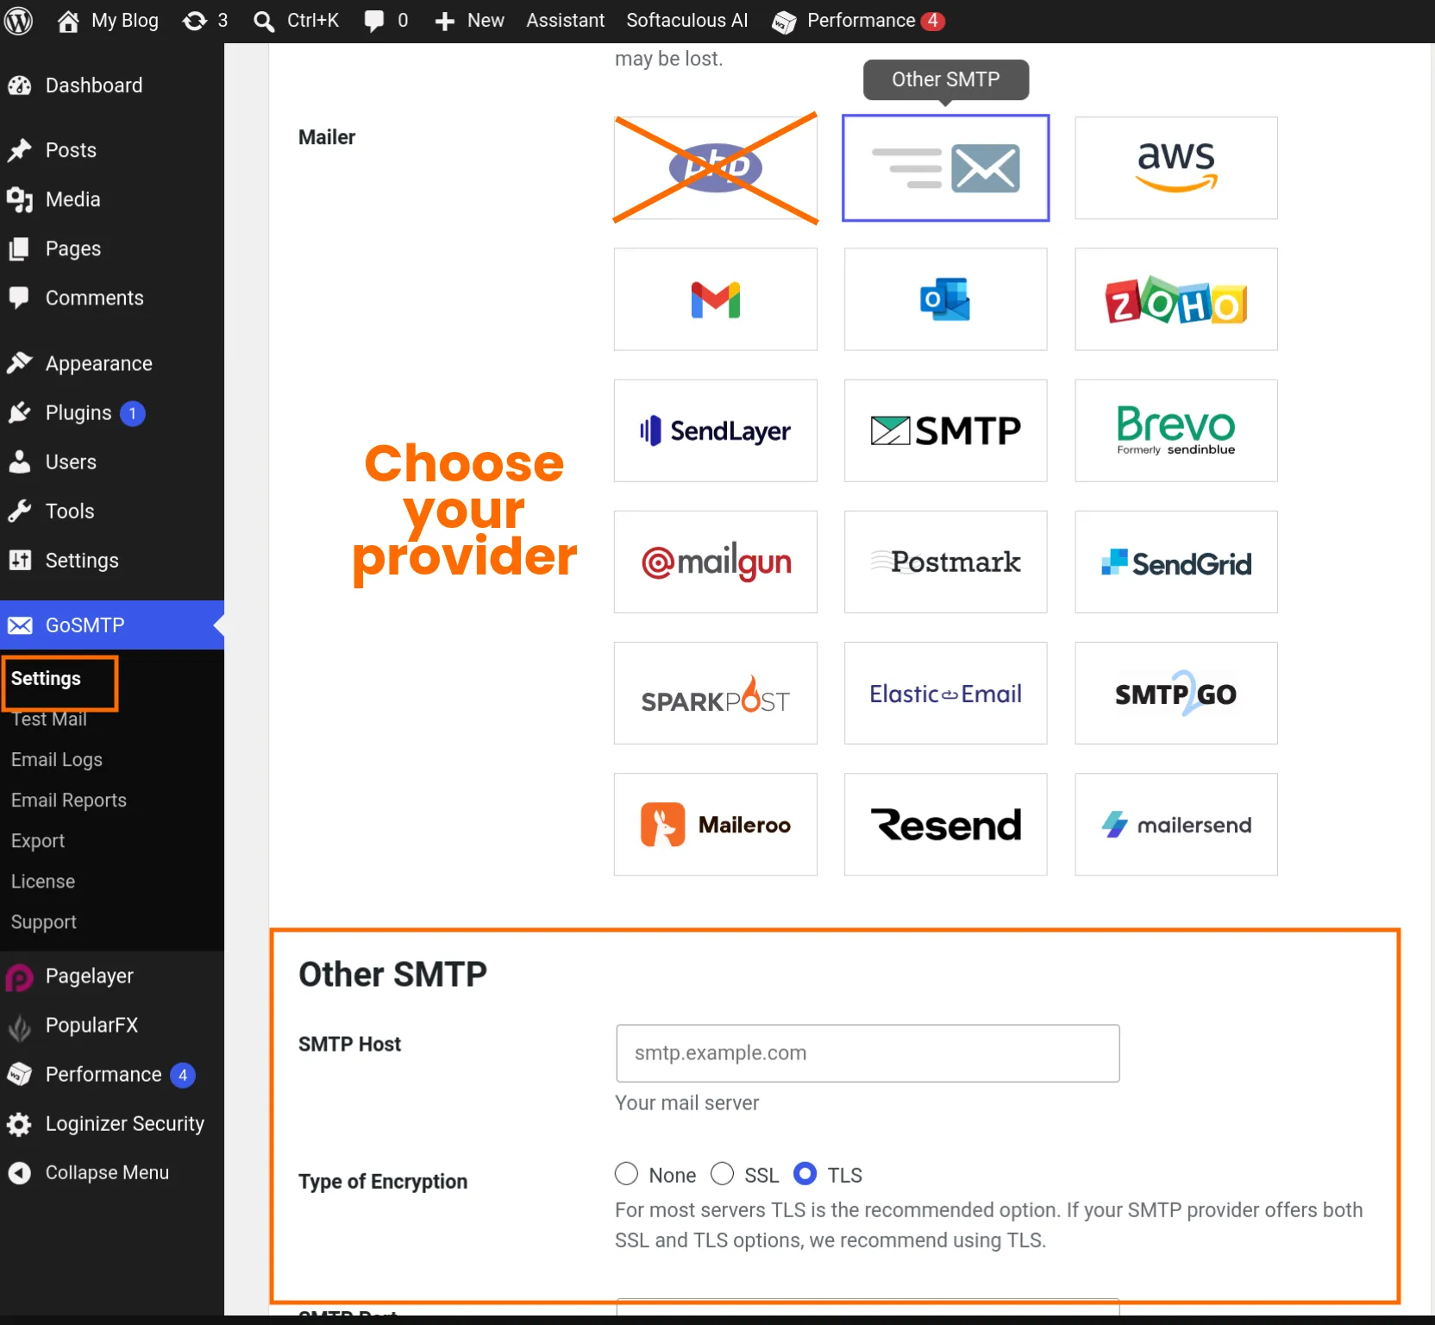Open My Blog site home link

[109, 21]
